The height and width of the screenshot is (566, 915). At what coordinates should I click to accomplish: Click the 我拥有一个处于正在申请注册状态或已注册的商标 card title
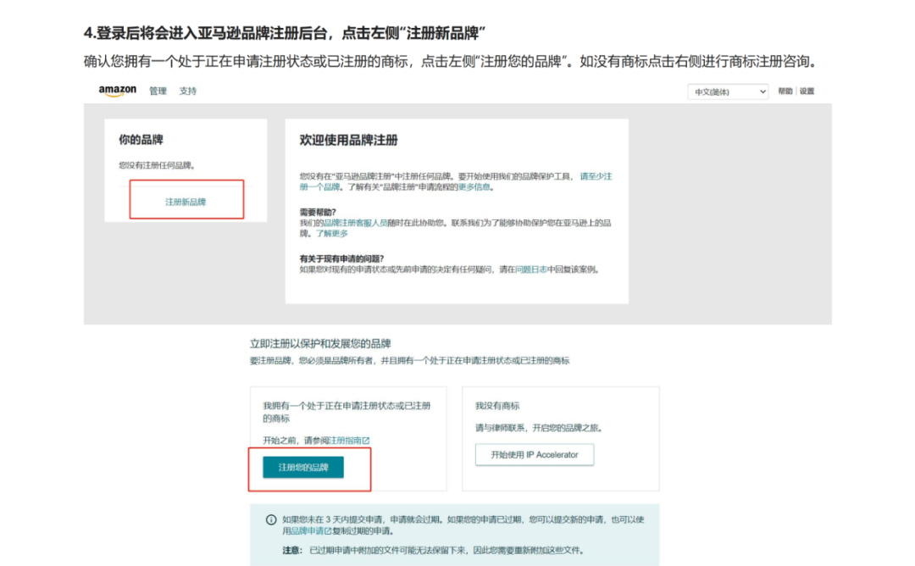pyautogui.click(x=347, y=412)
